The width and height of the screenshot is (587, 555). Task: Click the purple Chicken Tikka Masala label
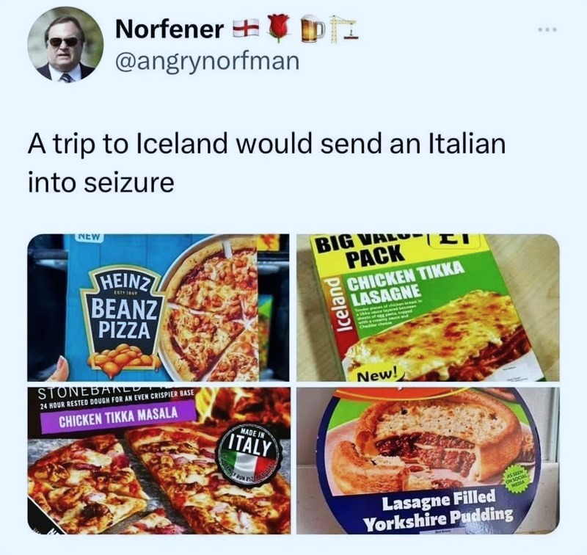coord(118,418)
